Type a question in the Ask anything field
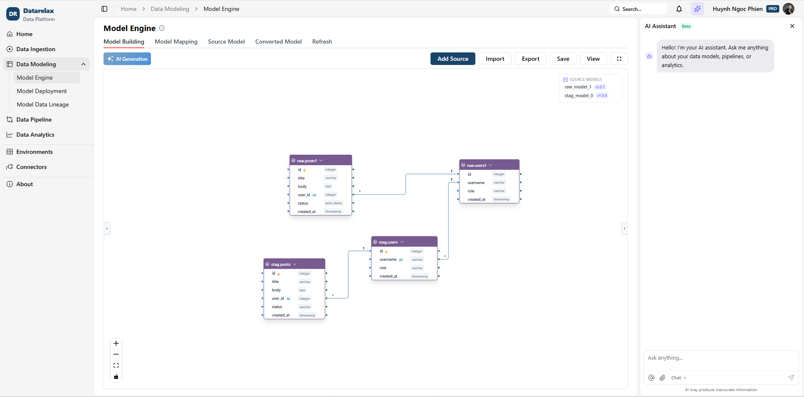This screenshot has height=397, width=804. (720, 358)
